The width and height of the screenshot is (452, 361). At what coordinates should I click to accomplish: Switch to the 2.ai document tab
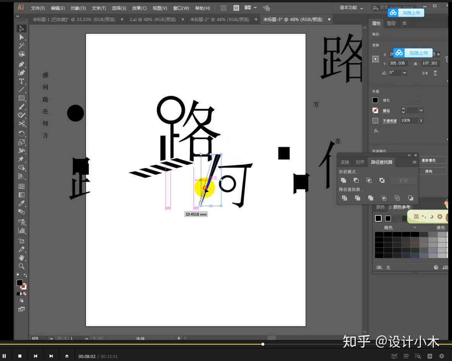152,19
